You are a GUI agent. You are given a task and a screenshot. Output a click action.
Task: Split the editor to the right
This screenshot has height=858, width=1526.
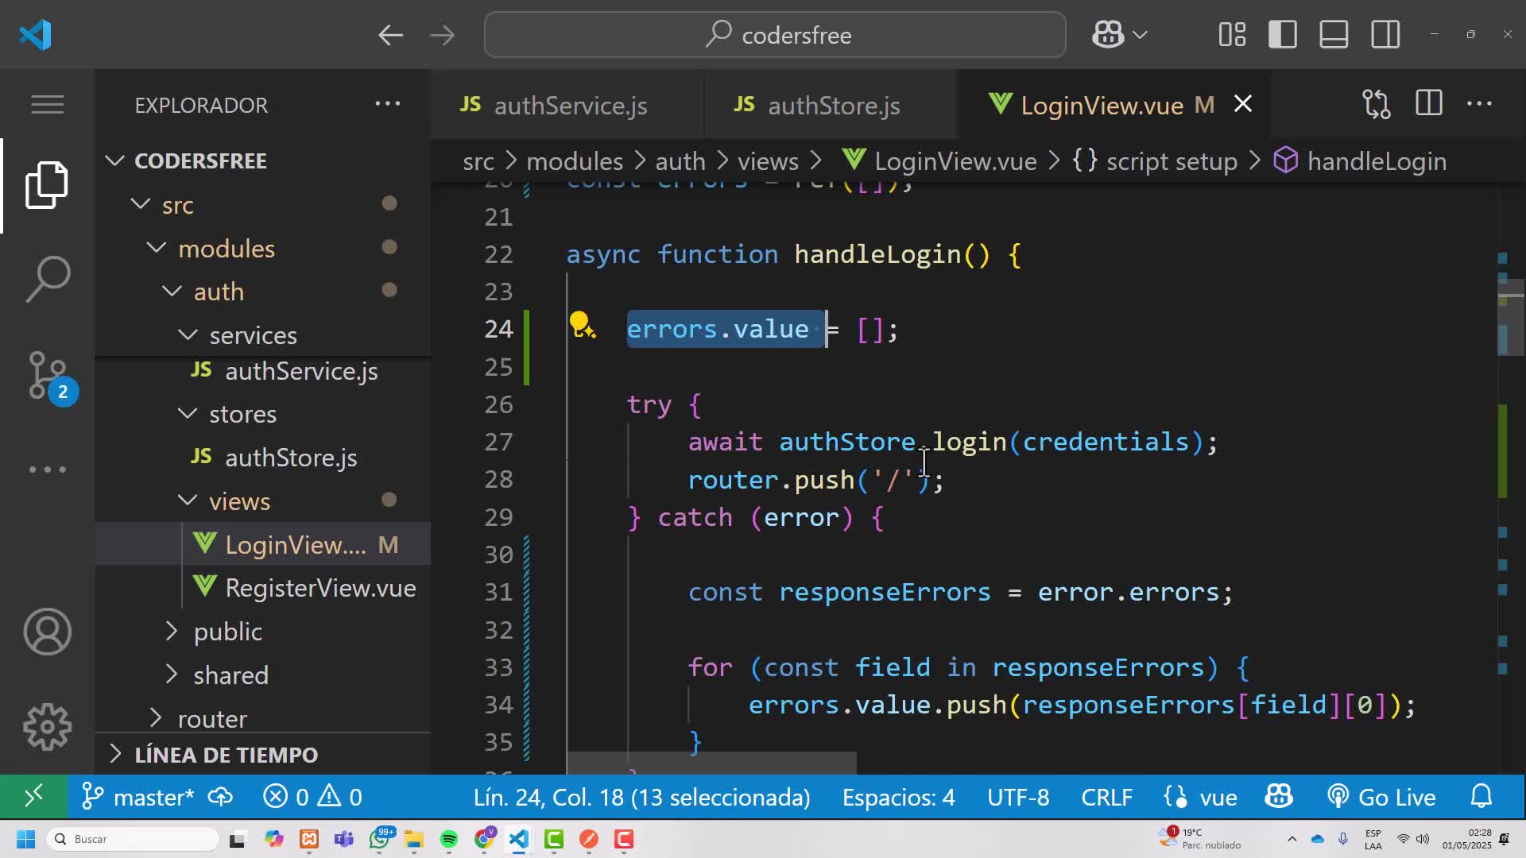(1428, 104)
